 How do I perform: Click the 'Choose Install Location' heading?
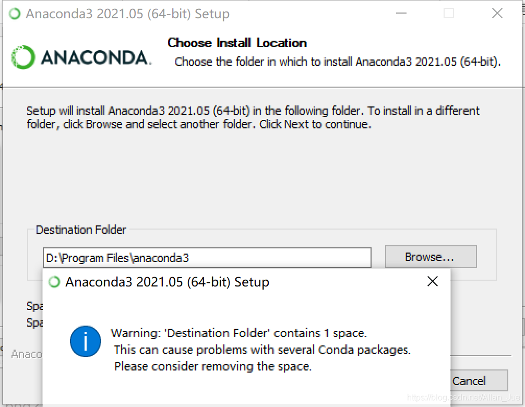click(236, 43)
